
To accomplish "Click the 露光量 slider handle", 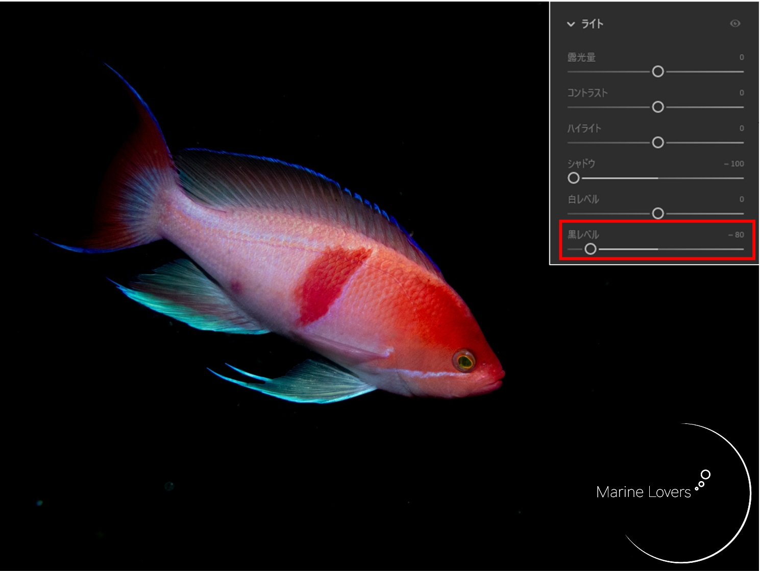I will [658, 72].
